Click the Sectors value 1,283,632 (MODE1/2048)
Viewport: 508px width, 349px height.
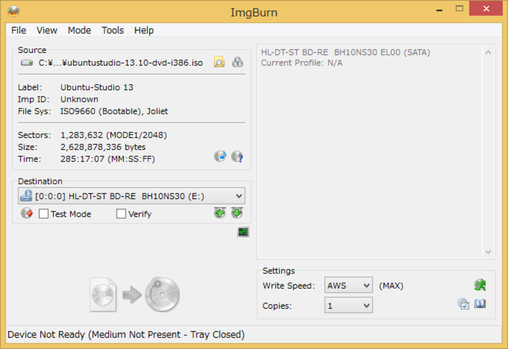point(114,135)
